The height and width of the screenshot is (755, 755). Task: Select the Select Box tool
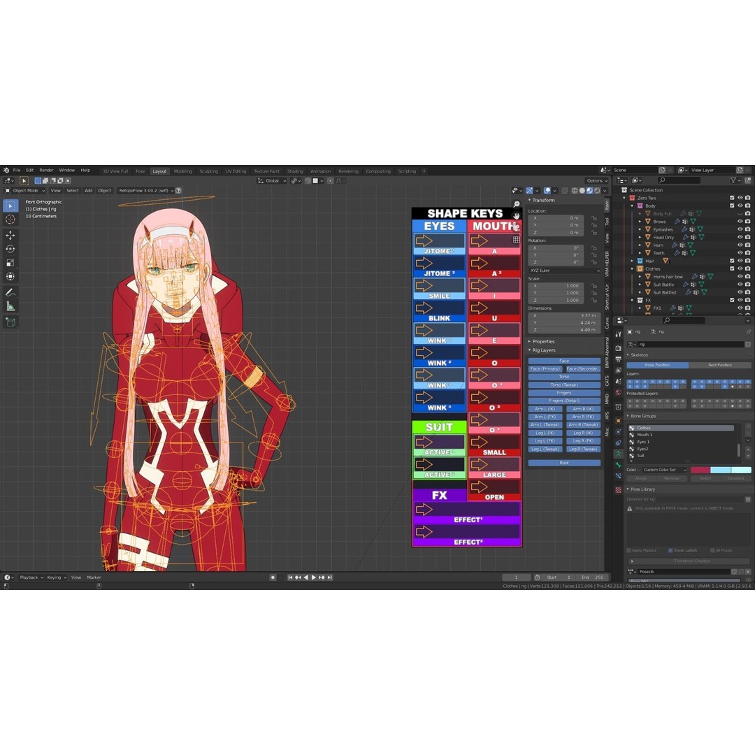(10, 206)
